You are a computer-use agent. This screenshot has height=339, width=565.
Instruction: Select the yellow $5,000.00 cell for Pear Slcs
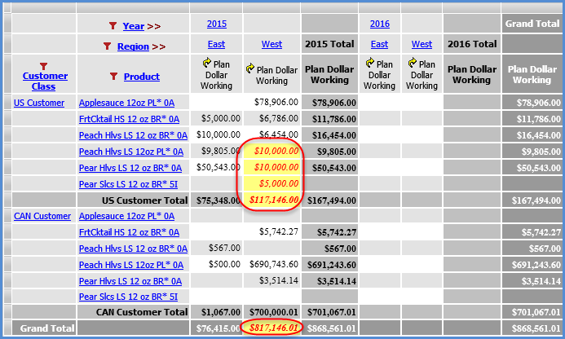(x=273, y=183)
